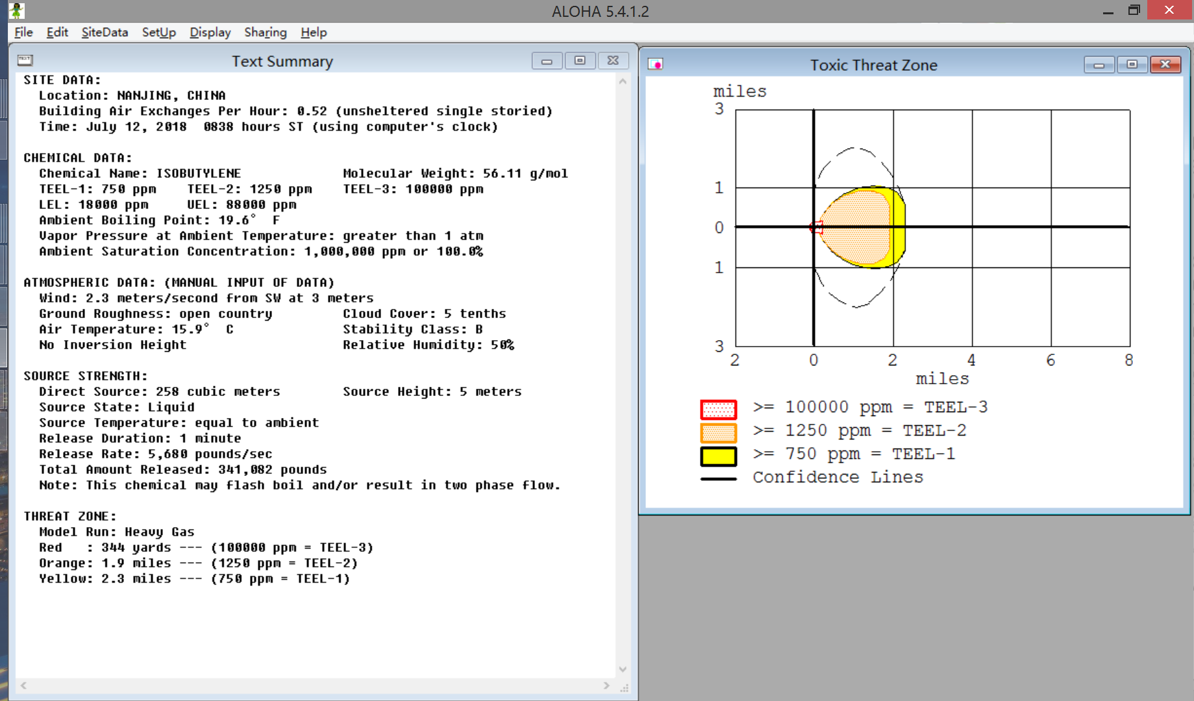Open the SiteData menu
This screenshot has height=701, width=1194.
tap(105, 32)
